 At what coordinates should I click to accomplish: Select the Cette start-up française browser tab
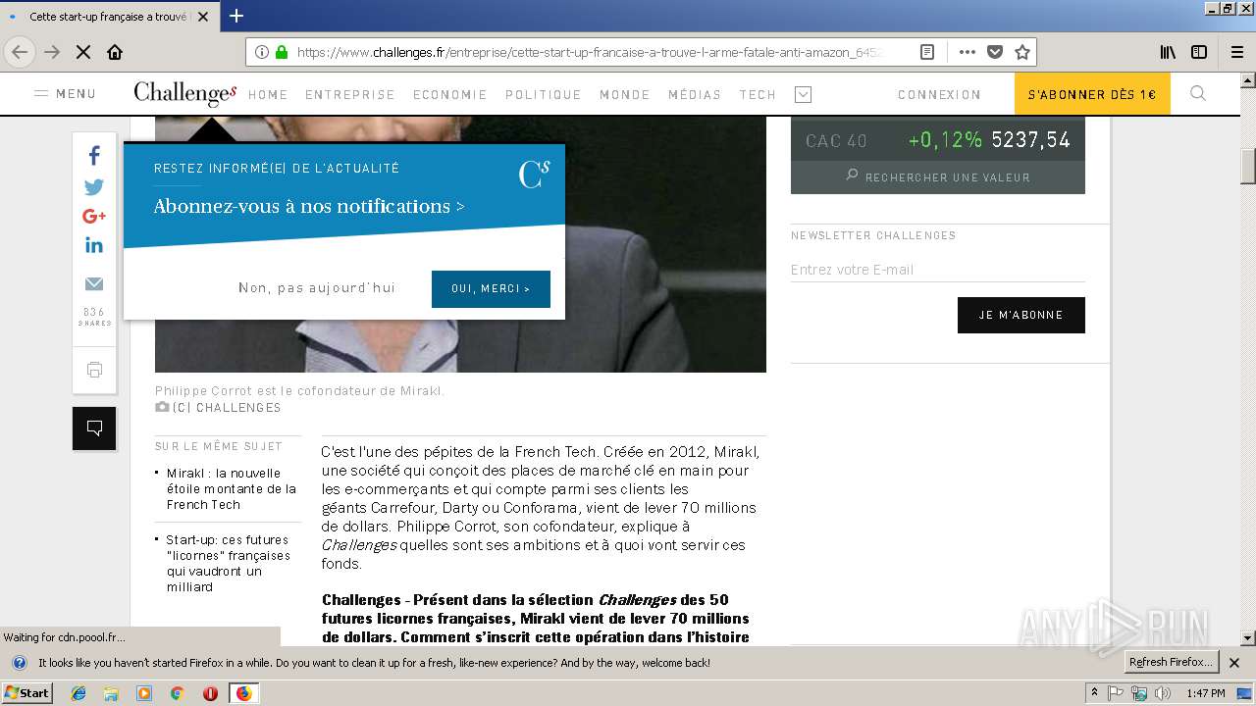point(108,16)
